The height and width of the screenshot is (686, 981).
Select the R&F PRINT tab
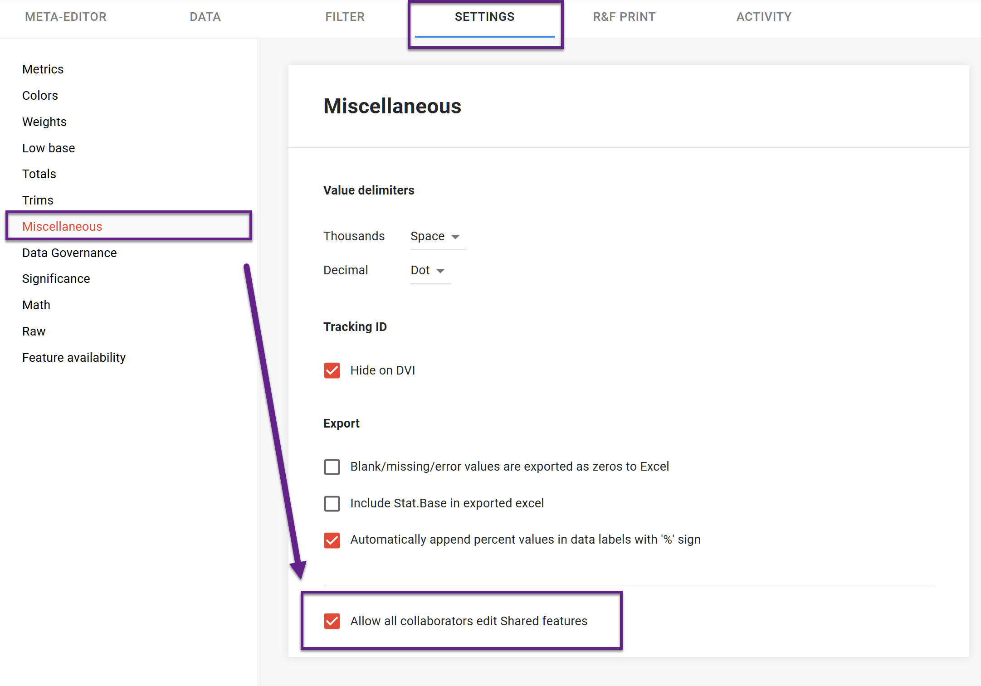pos(624,17)
